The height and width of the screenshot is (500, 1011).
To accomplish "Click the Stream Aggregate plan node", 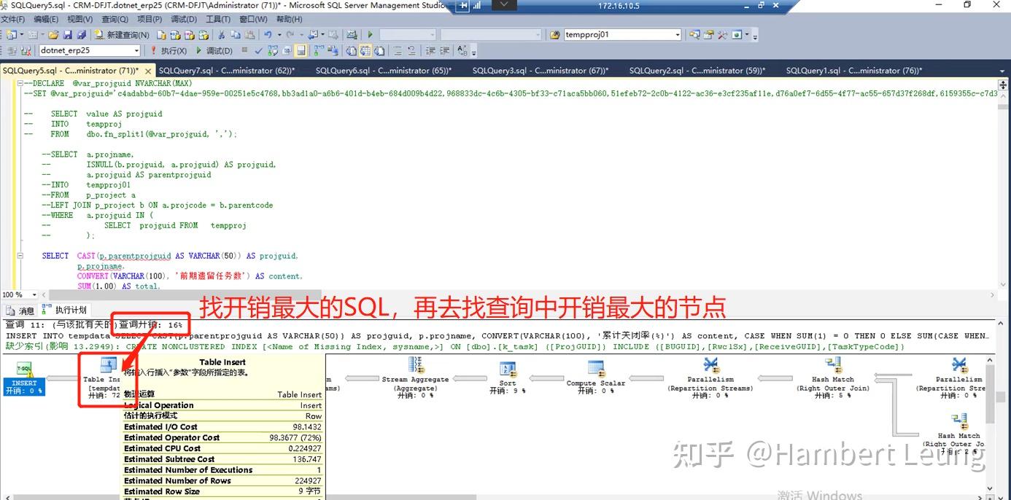I will coord(415,377).
